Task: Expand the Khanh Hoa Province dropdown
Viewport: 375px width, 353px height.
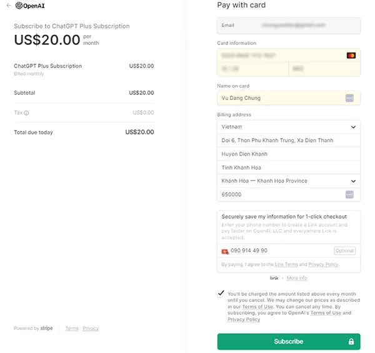Action: [x=289, y=181]
